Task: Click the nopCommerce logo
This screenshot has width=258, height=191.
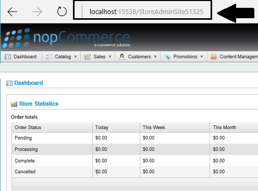Action: coord(67,38)
